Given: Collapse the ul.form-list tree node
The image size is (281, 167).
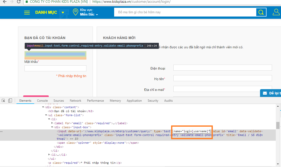Looking at the screenshot, I should [46, 115].
